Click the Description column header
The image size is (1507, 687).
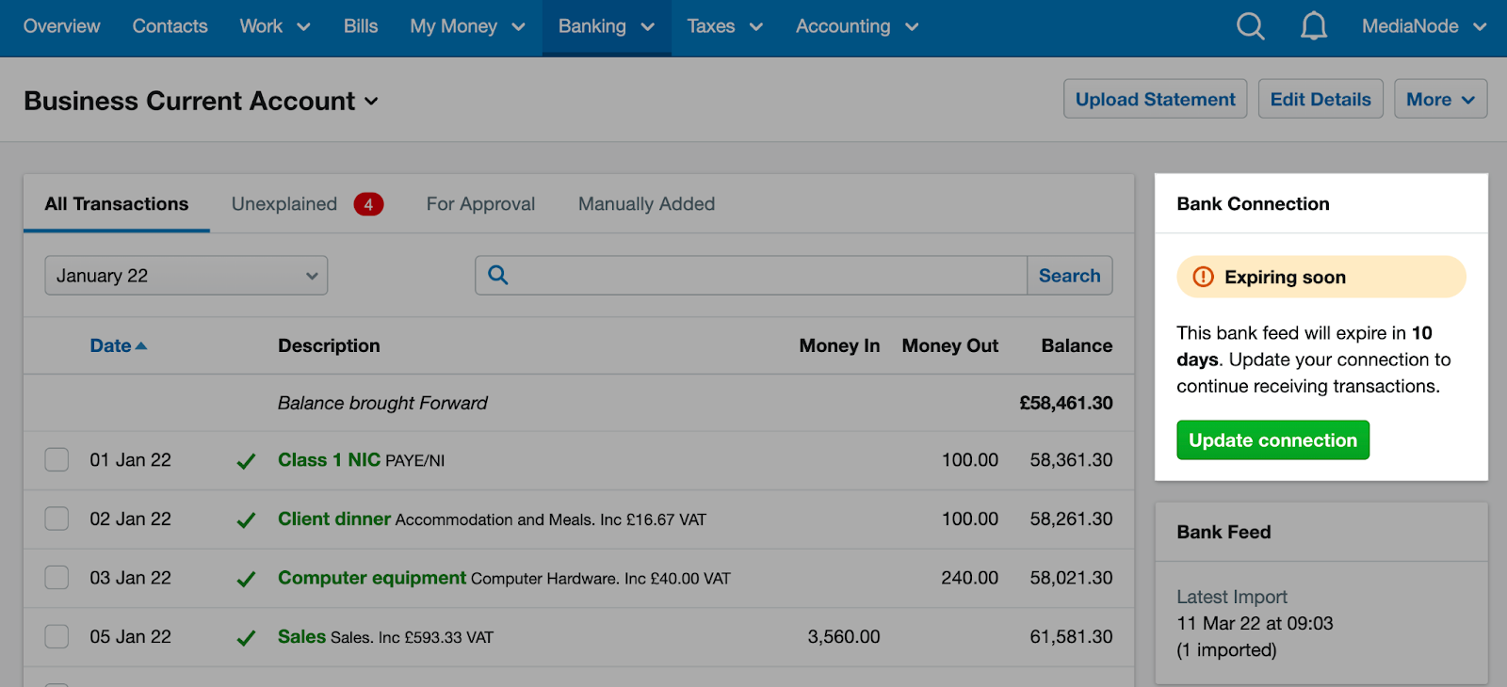click(x=329, y=346)
